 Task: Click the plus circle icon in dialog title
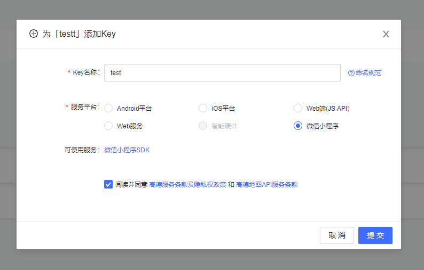click(x=34, y=34)
